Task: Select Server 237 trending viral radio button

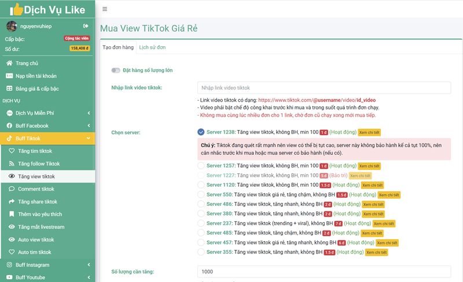Action: pyautogui.click(x=201, y=223)
